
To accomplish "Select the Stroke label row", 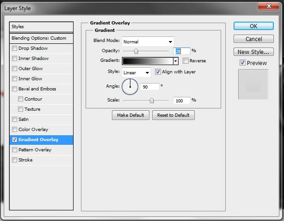I will coord(25,160).
